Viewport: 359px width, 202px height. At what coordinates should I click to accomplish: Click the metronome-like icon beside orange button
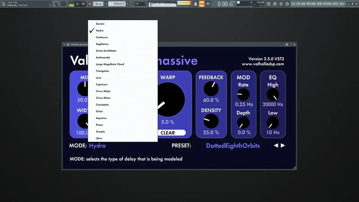coord(208,4)
